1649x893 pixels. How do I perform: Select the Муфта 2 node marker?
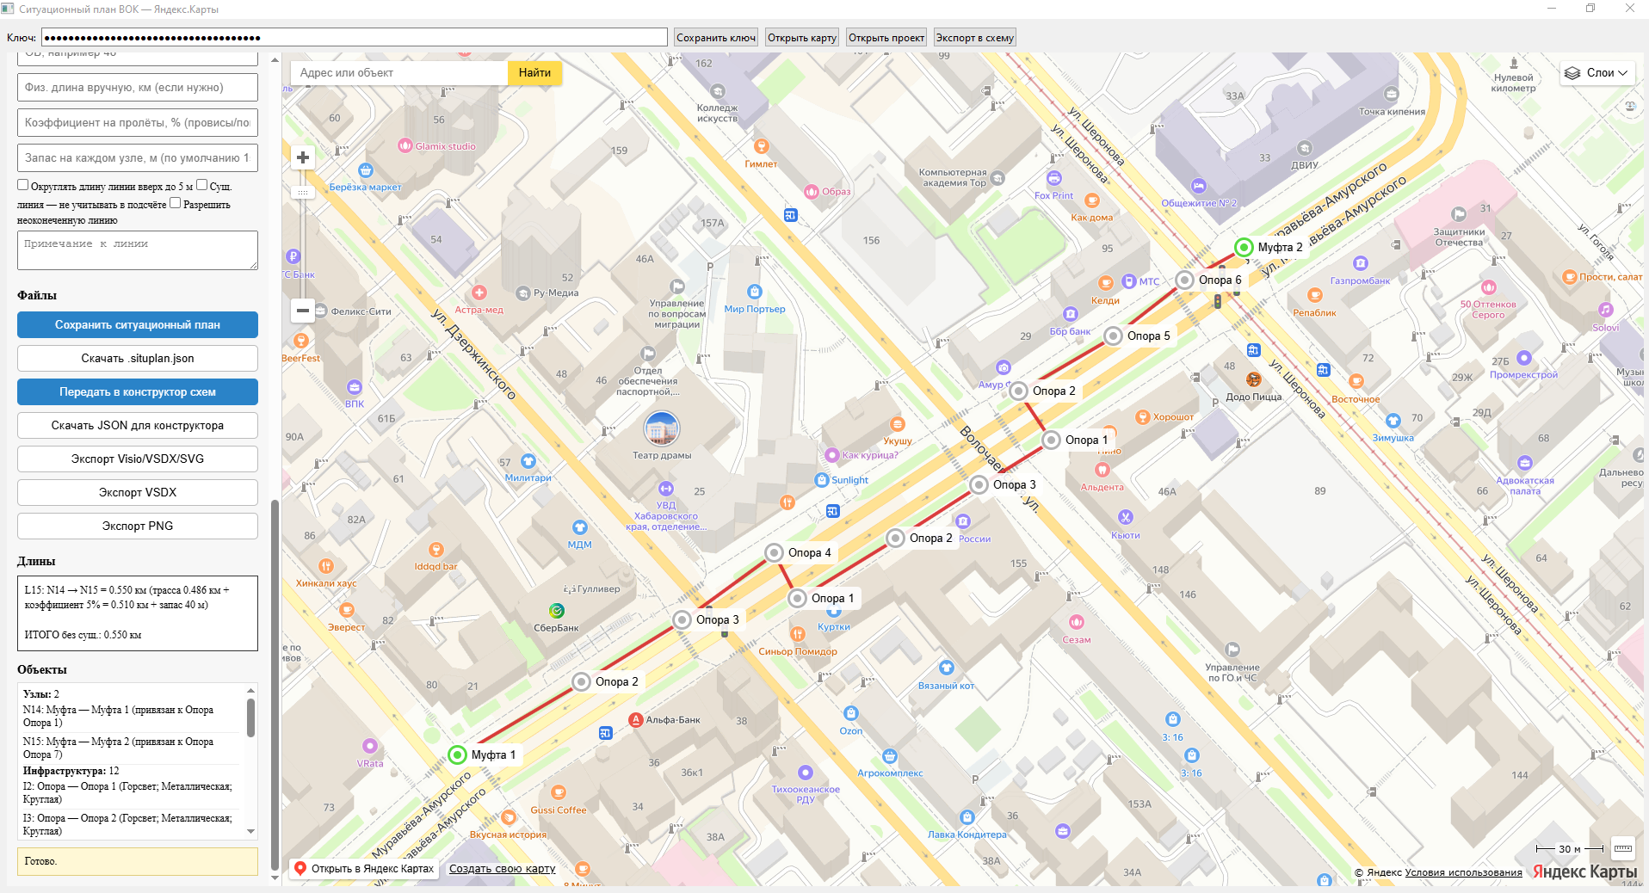pos(1244,247)
